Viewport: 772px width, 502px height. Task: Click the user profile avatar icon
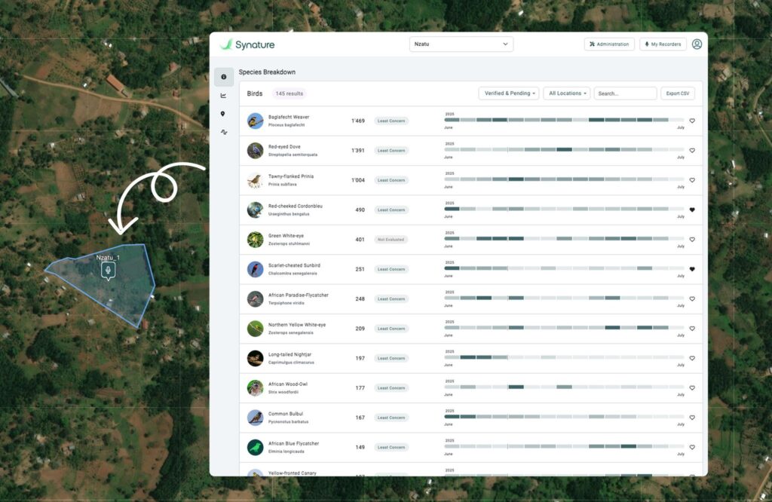click(x=697, y=44)
